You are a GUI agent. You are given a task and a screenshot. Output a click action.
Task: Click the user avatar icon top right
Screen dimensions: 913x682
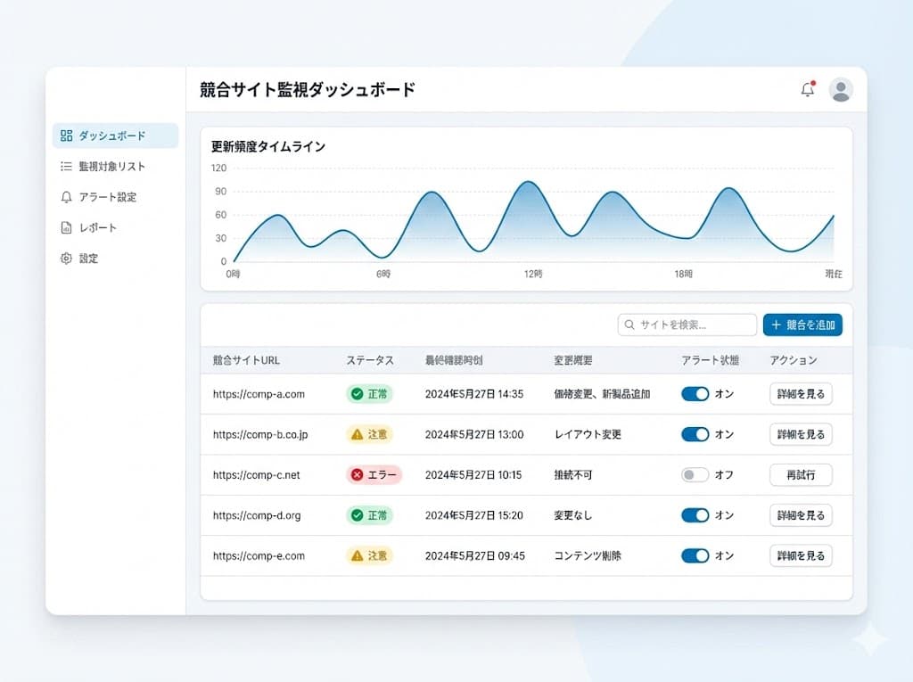click(839, 89)
